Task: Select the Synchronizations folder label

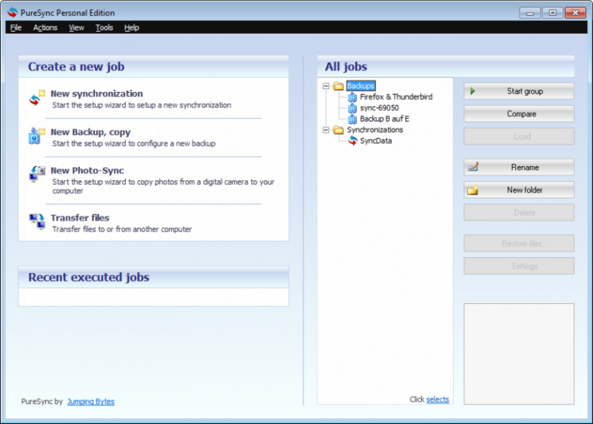Action: click(x=375, y=130)
